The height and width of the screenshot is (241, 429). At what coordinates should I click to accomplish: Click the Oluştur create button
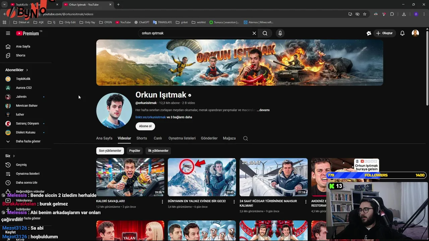(384, 33)
